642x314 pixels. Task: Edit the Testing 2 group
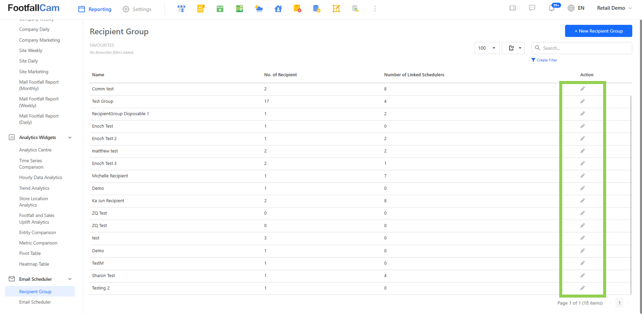tap(583, 288)
